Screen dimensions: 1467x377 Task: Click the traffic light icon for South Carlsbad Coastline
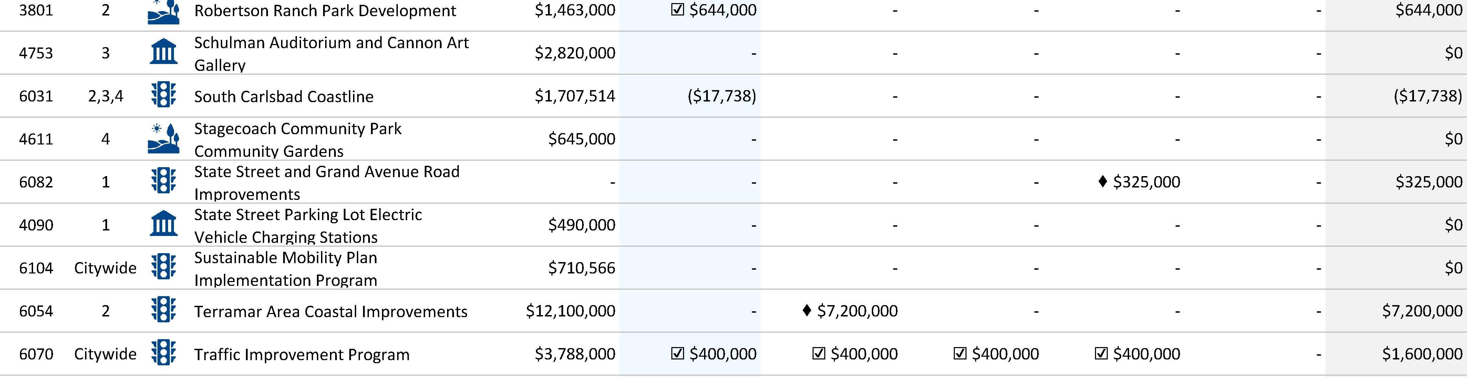tap(164, 95)
